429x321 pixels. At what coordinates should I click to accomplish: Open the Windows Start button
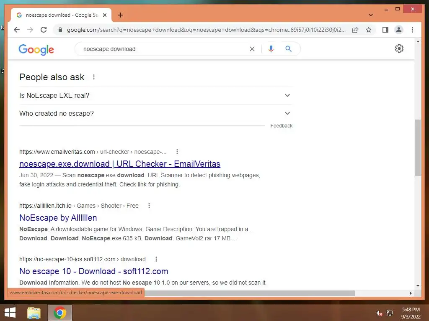coord(10,313)
